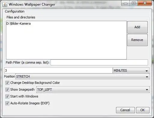Confirm settings with the OK button
Viewport: 154px width, 118px height.
(x=143, y=110)
